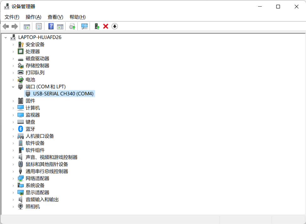Click the 电池 battery icon
Image resolution: width=306 pixels, height=224 pixels.
click(x=20, y=80)
